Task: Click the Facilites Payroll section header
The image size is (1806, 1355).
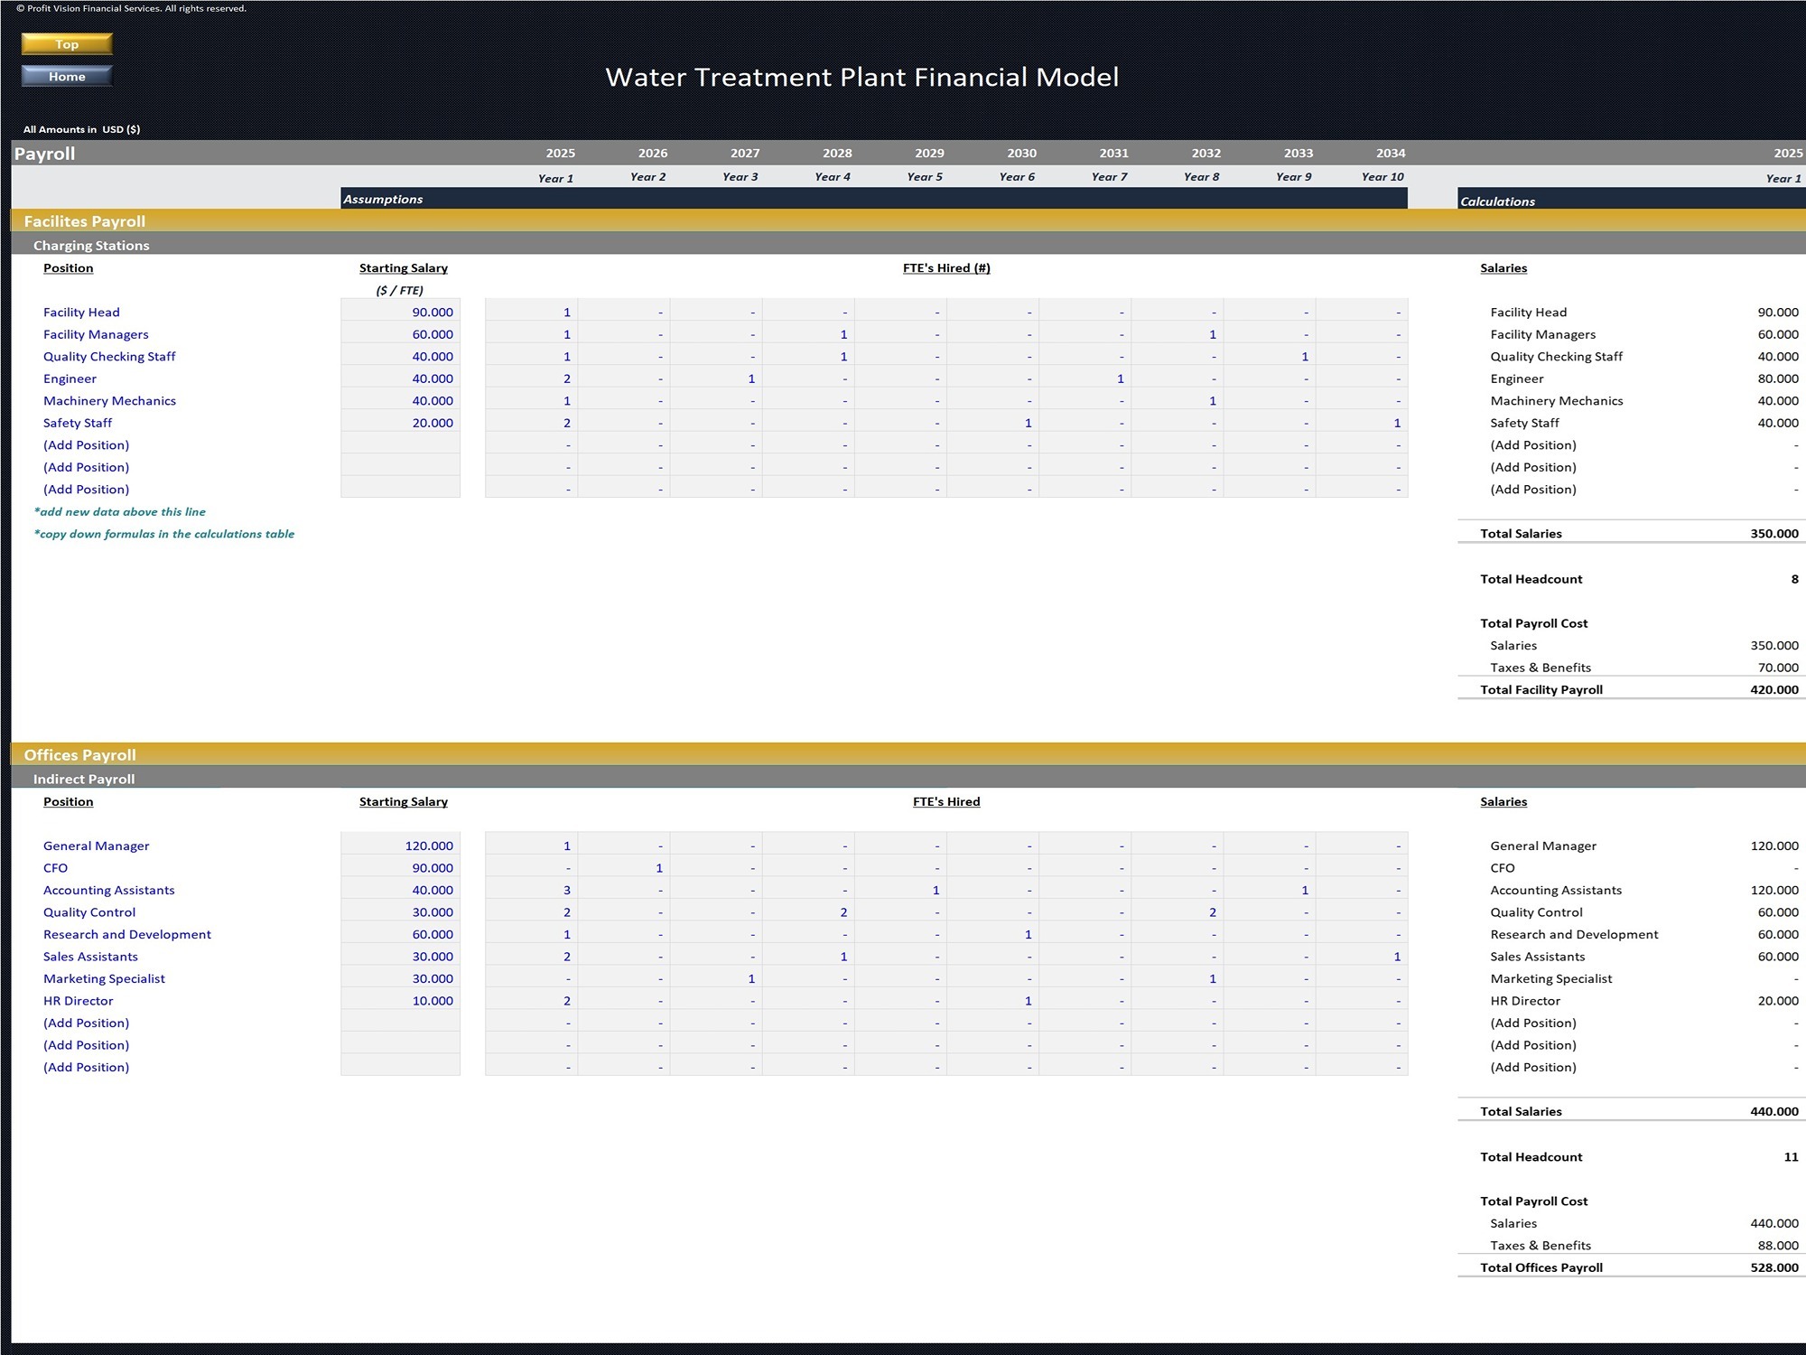Action: [908, 220]
